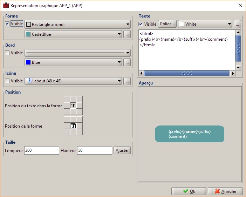This screenshot has height=197, width=246.
Task: Enable the Icône Visible checkbox
Action: (7, 81)
